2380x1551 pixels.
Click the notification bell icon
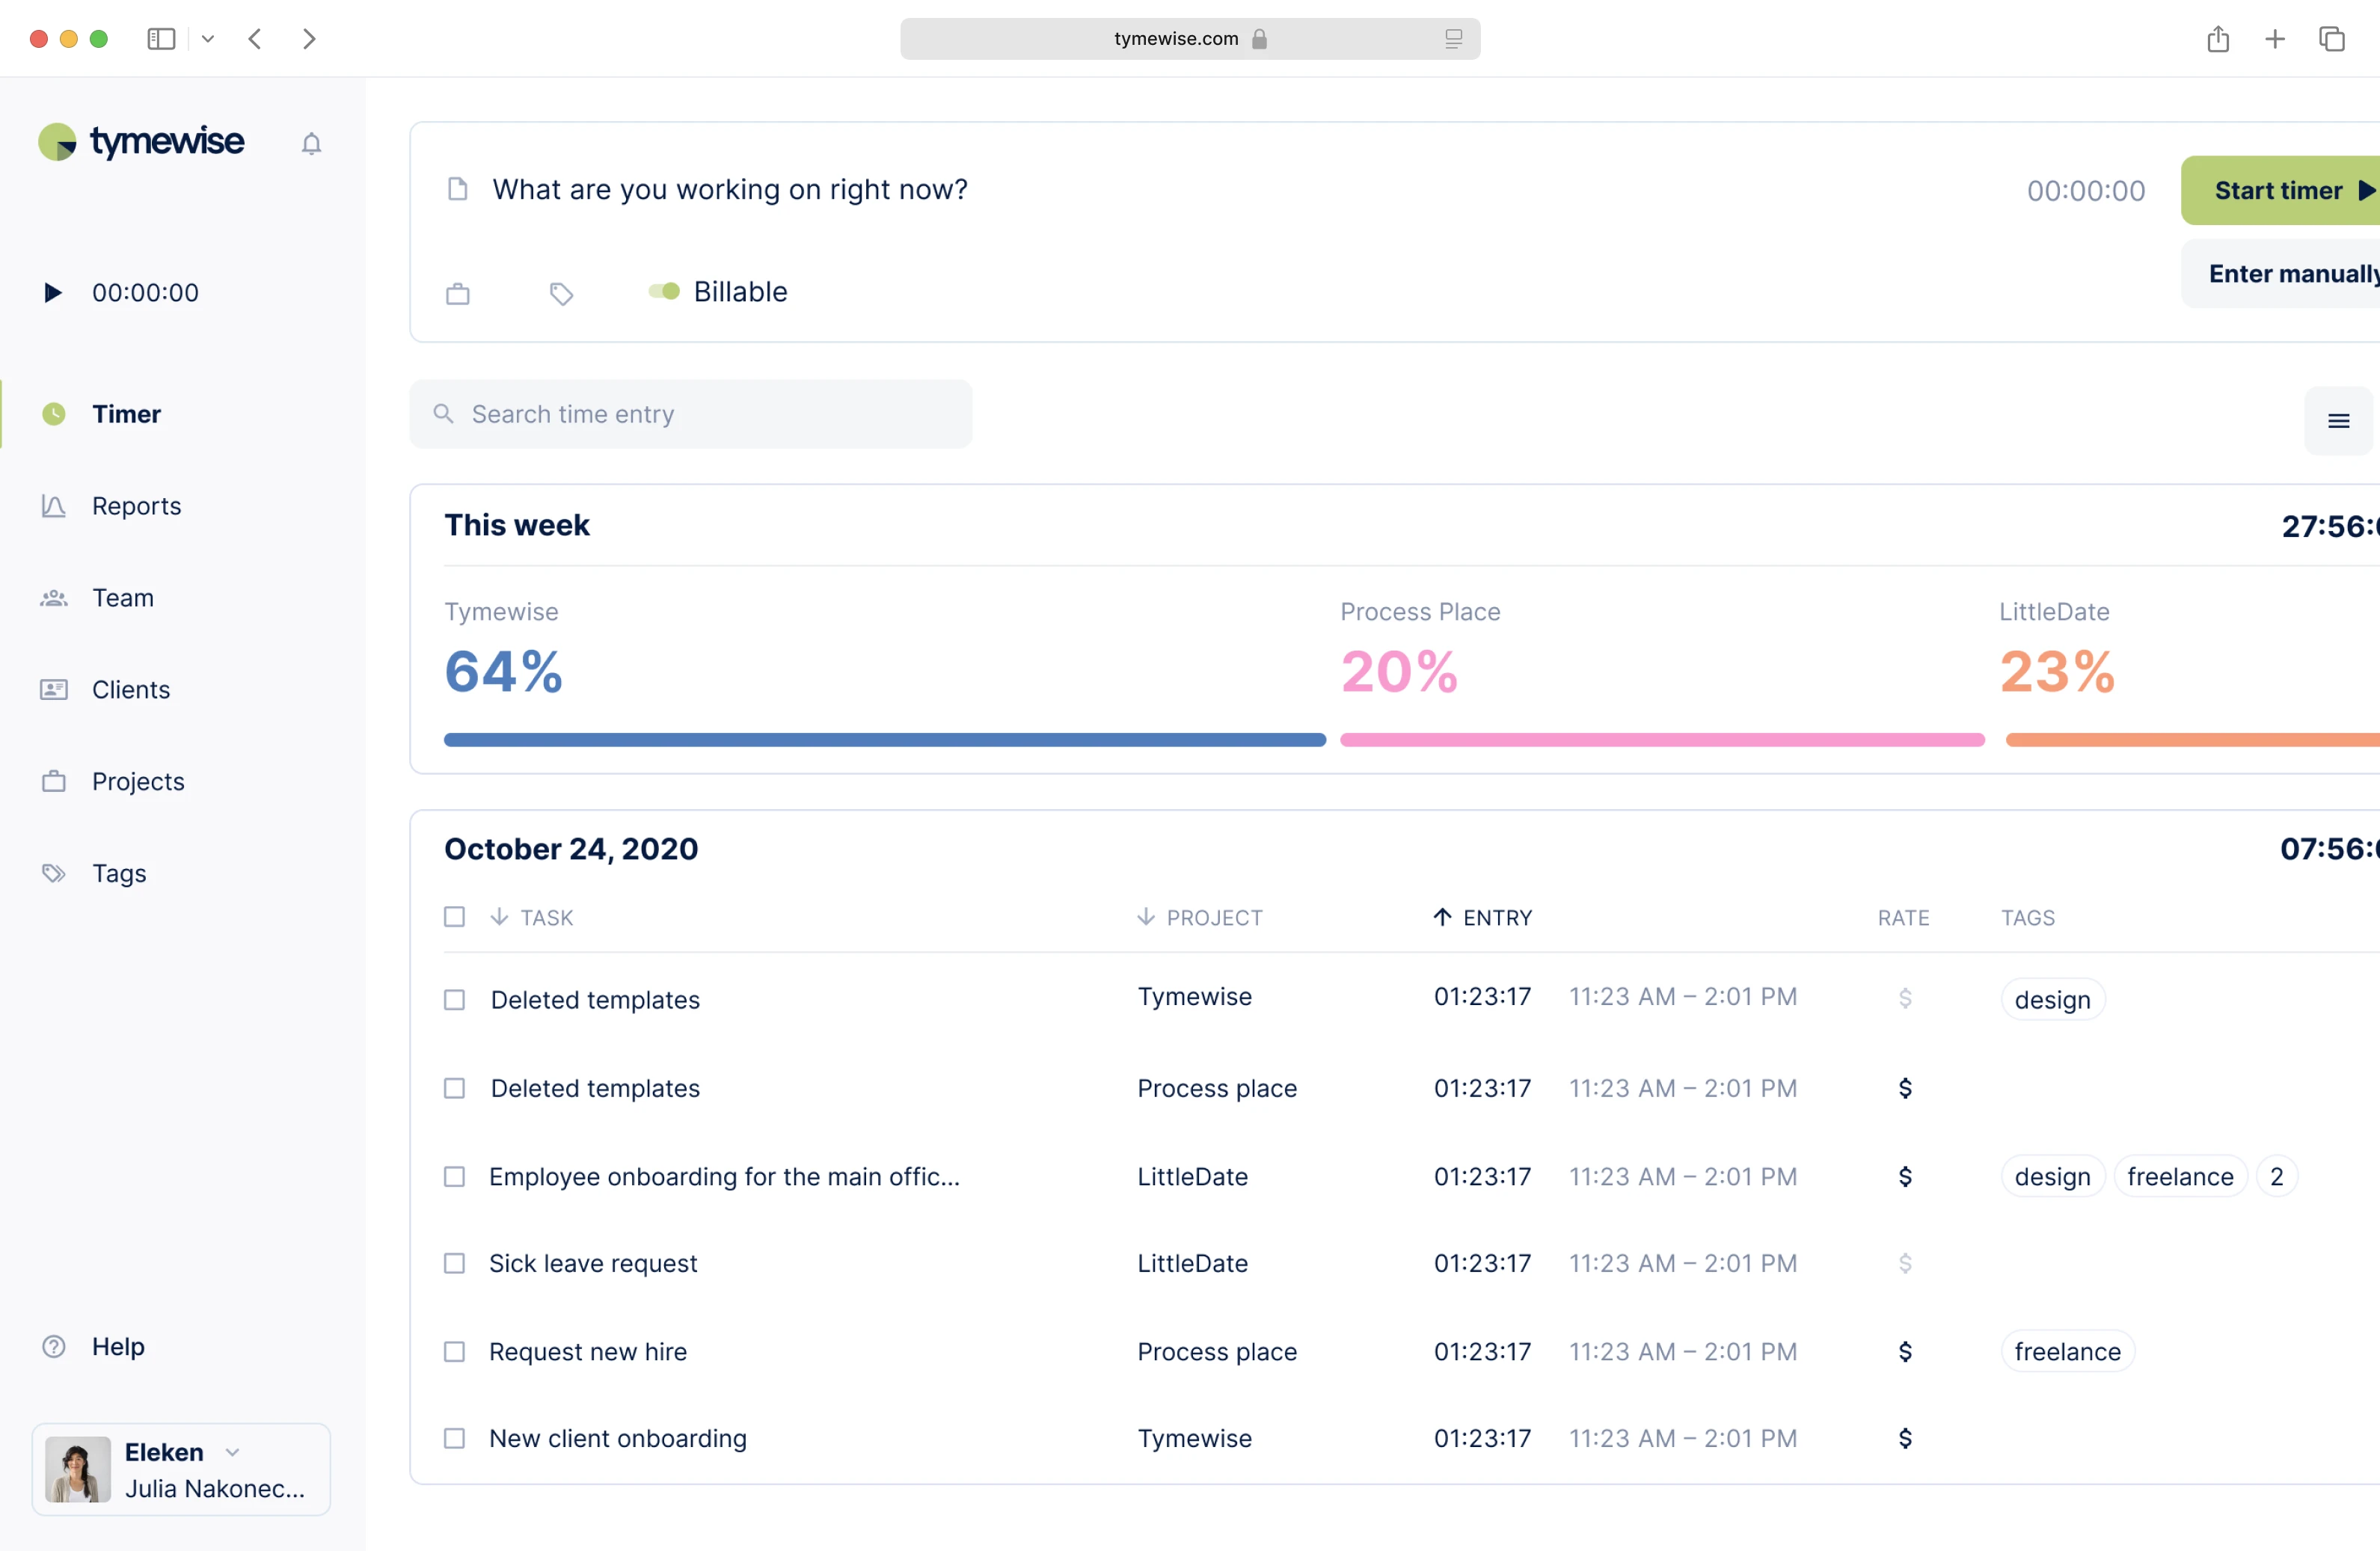click(x=311, y=144)
